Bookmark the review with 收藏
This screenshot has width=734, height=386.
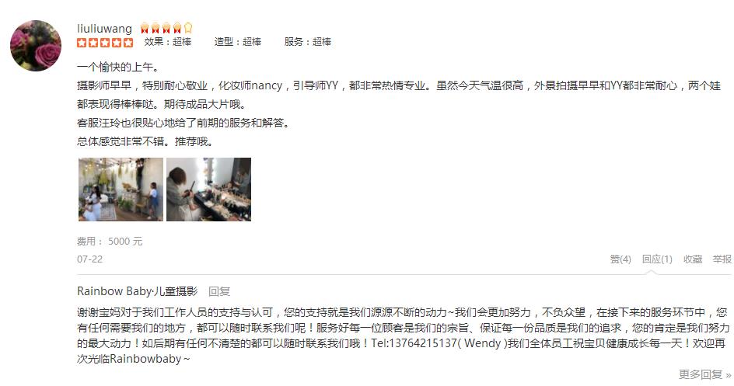tap(692, 259)
